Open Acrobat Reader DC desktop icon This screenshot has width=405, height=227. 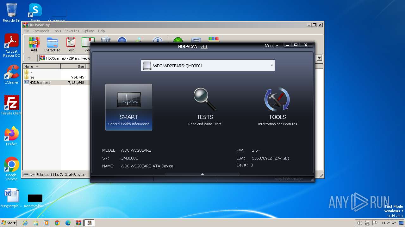[x=11, y=46]
